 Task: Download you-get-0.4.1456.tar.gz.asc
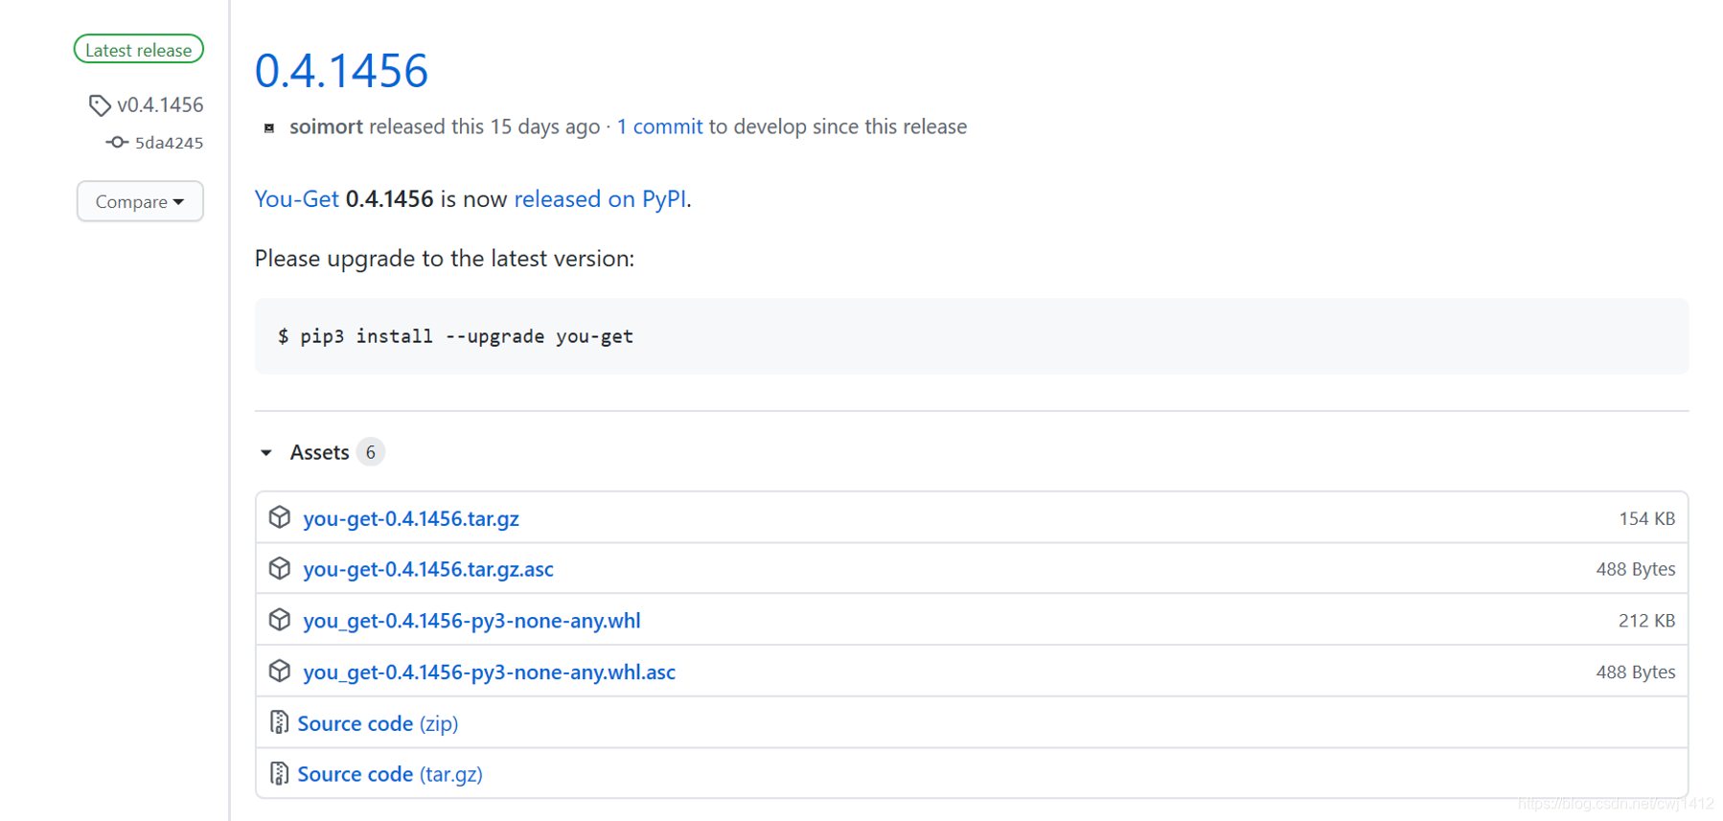pyautogui.click(x=428, y=569)
